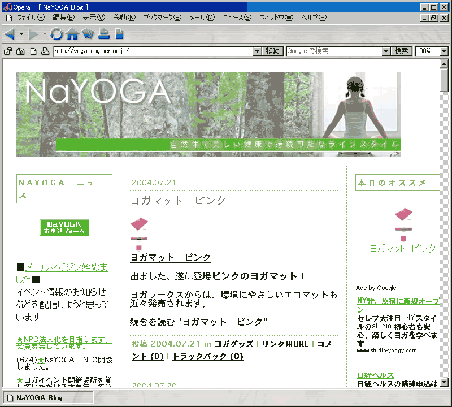Select the NaYOGA Blog page tab at bottom
This screenshot has height=407, width=452.
coord(49,398)
